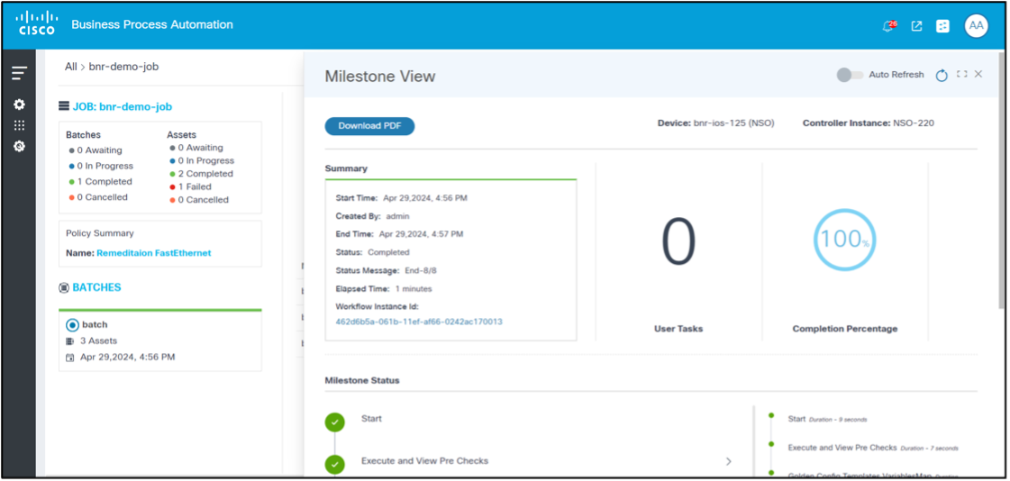Click the Business Process Automation title
This screenshot has height=481, width=1010.
pos(152,24)
